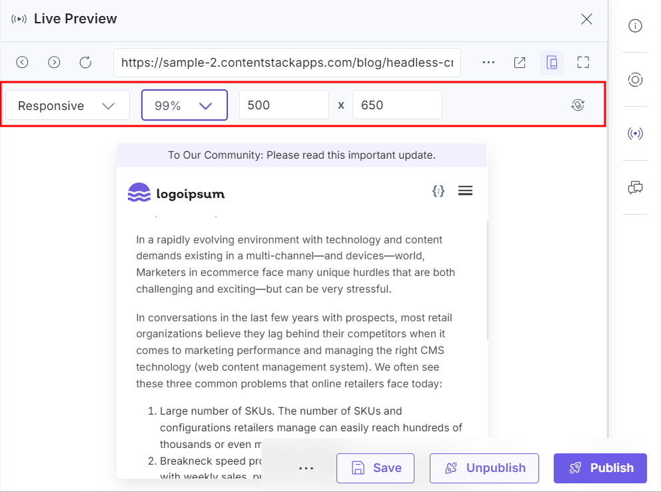Expand the preview to fullscreen

click(x=583, y=63)
